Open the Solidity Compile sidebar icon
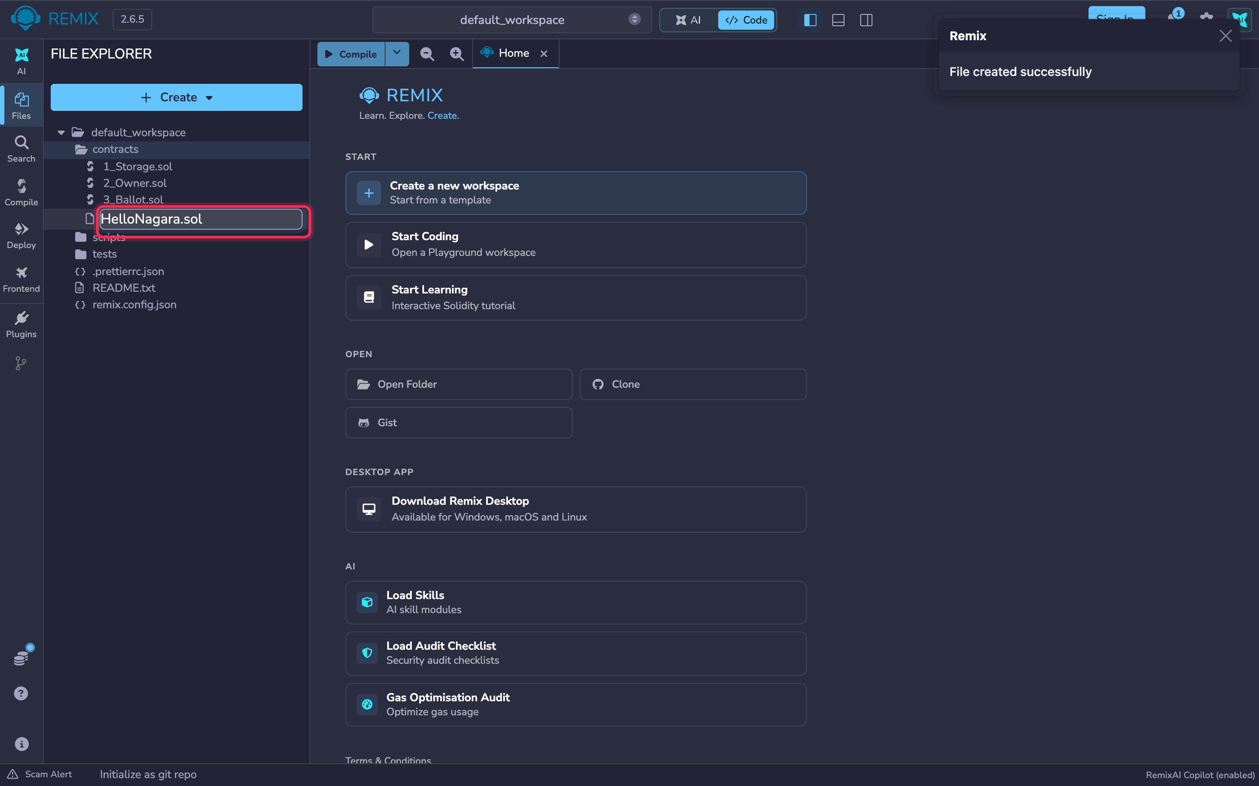 tap(21, 193)
